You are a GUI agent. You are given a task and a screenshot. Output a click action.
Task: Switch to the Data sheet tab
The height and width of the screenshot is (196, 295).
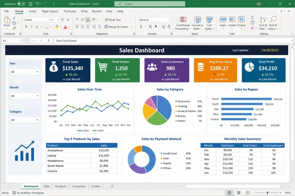(x=47, y=186)
